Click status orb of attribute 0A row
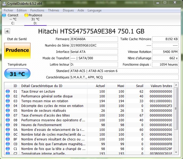This screenshot has width=183, height=159. [8, 130]
